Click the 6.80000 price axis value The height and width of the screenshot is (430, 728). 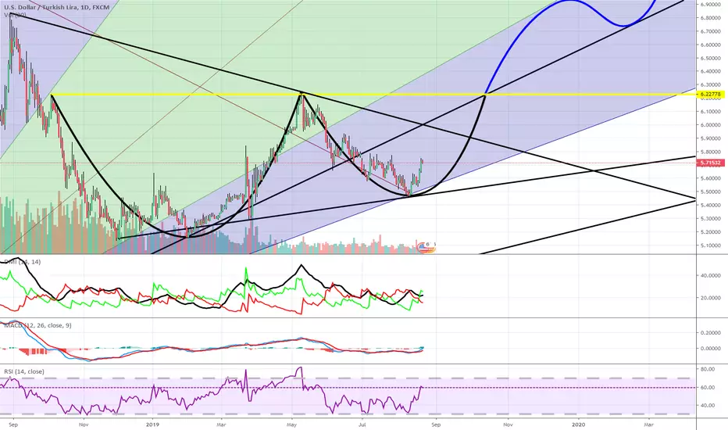point(711,18)
